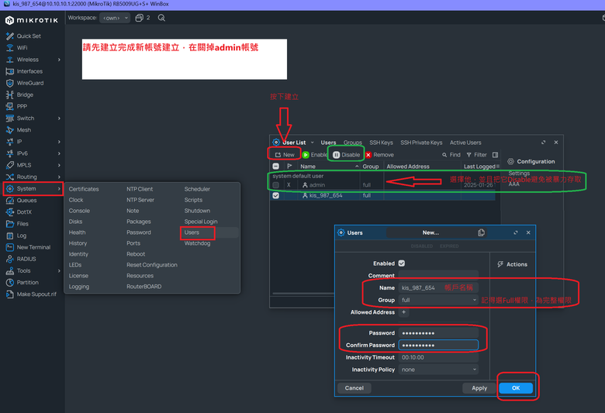Open the User List title dropdown arrow
The height and width of the screenshot is (413, 605).
coord(312,143)
